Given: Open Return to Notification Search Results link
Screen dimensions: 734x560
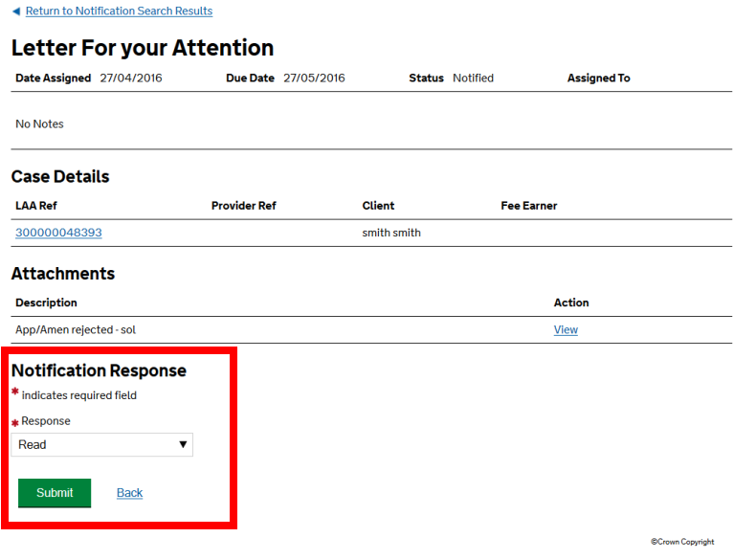Looking at the screenshot, I should [119, 11].
